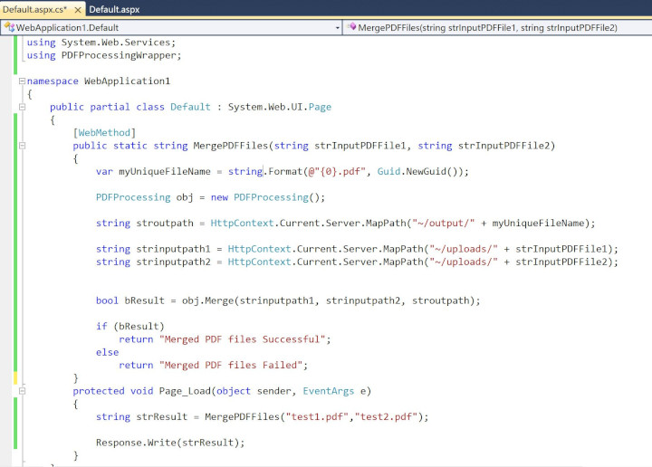The height and width of the screenshot is (467, 652).
Task: Click the WebMethod attribute text
Action: tap(104, 133)
